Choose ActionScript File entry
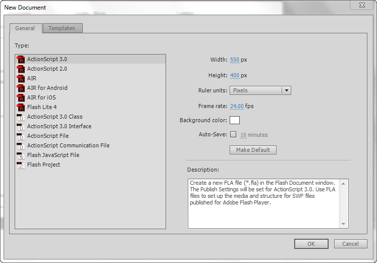377x263 pixels. tap(90, 136)
